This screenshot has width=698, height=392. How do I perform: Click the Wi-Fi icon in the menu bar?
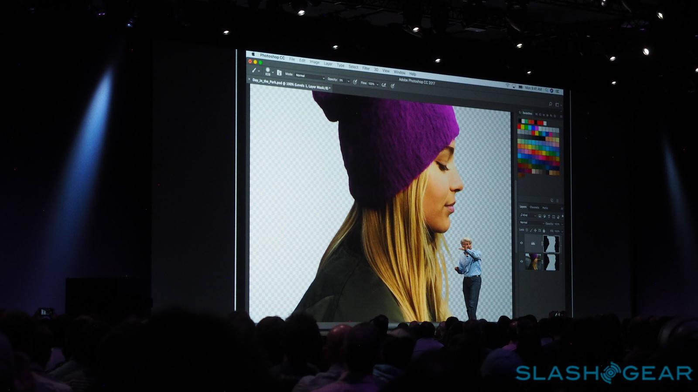507,85
